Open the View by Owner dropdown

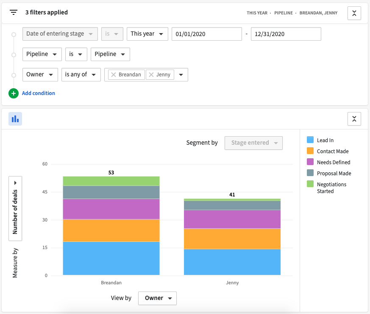pos(157,298)
